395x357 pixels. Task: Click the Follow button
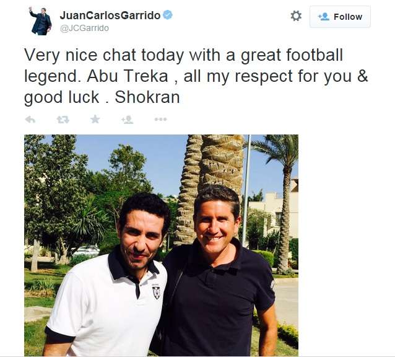click(340, 17)
